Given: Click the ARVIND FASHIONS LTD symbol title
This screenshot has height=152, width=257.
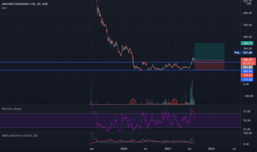Looking at the screenshot, I should point(25,4).
